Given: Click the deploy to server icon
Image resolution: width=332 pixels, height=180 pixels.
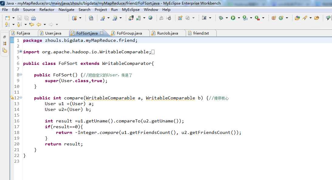Looking at the screenshot, I should coord(131,18).
